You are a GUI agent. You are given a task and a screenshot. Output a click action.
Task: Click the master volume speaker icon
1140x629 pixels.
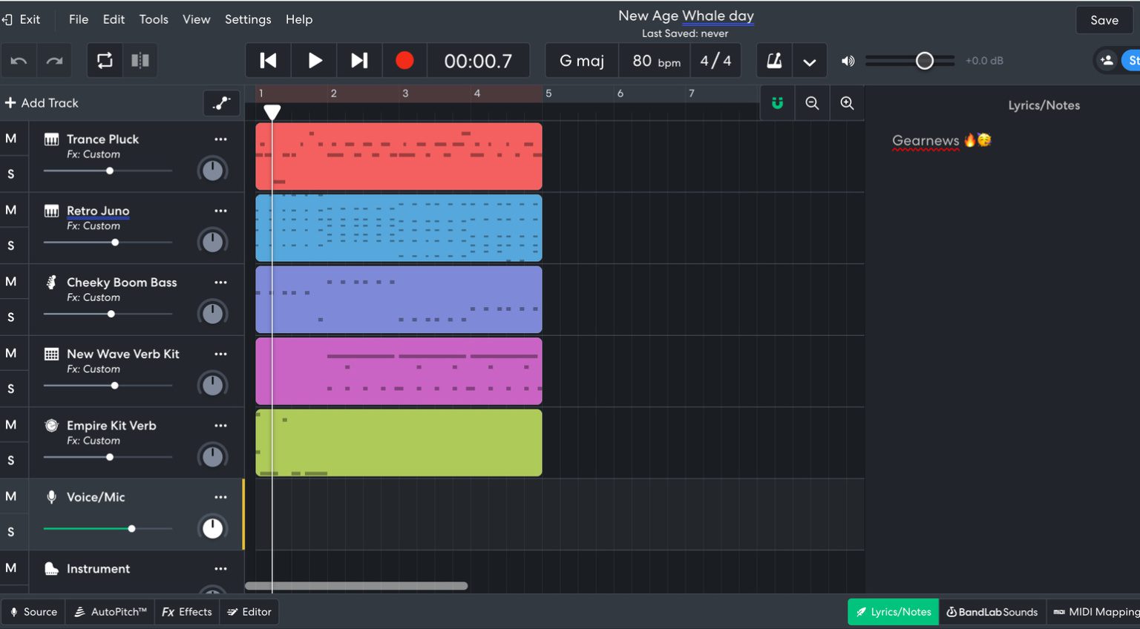coord(847,60)
